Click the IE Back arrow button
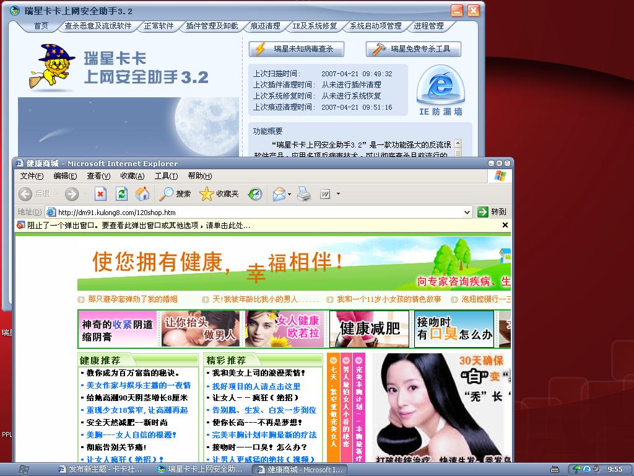The height and width of the screenshot is (476, 634). 25,194
